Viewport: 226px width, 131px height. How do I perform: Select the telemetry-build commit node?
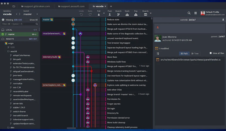point(88,57)
